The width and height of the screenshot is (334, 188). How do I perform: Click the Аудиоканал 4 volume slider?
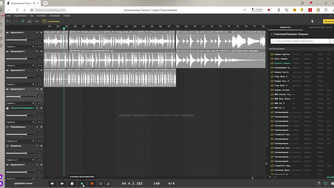tap(20, 97)
